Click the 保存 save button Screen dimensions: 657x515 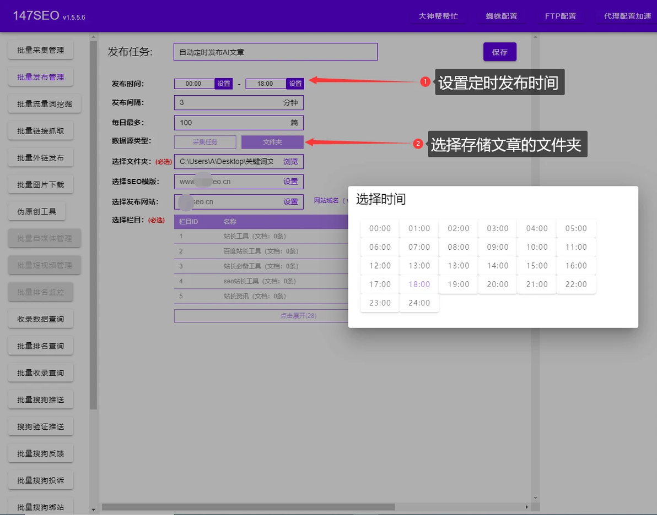(499, 52)
